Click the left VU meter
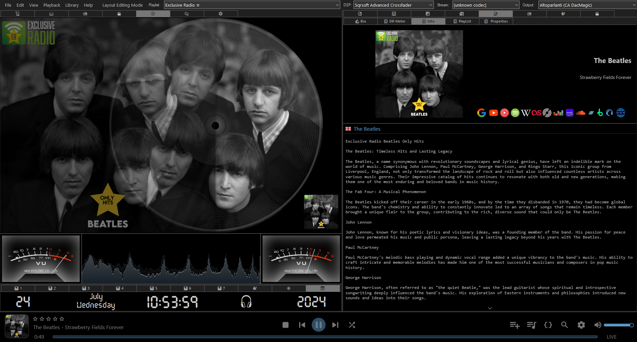The width and height of the screenshot is (637, 342). coord(41,259)
